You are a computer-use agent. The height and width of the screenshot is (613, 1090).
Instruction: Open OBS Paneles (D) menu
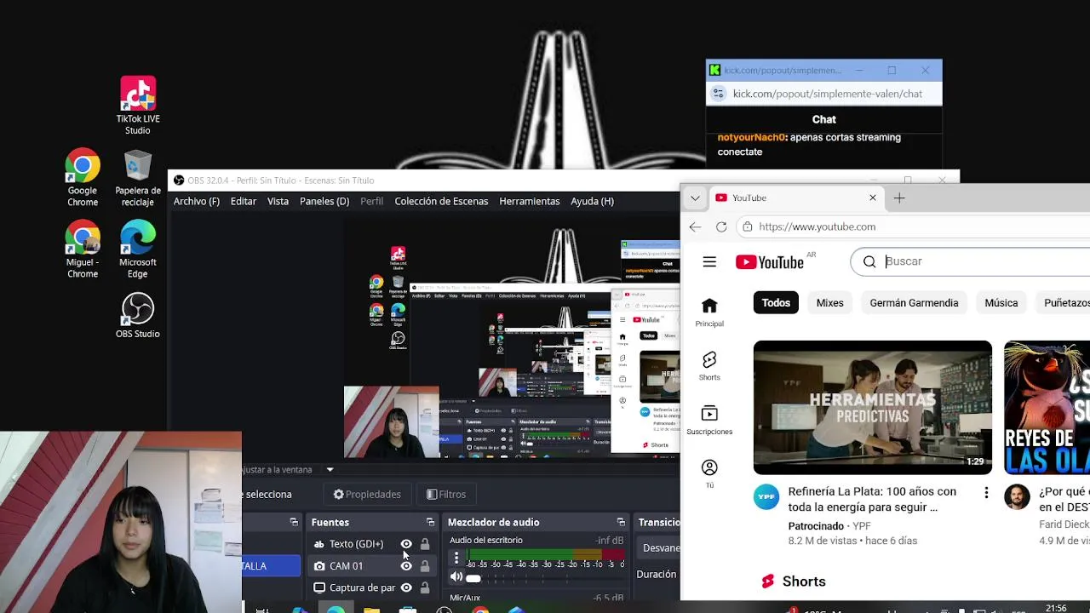pyautogui.click(x=324, y=201)
